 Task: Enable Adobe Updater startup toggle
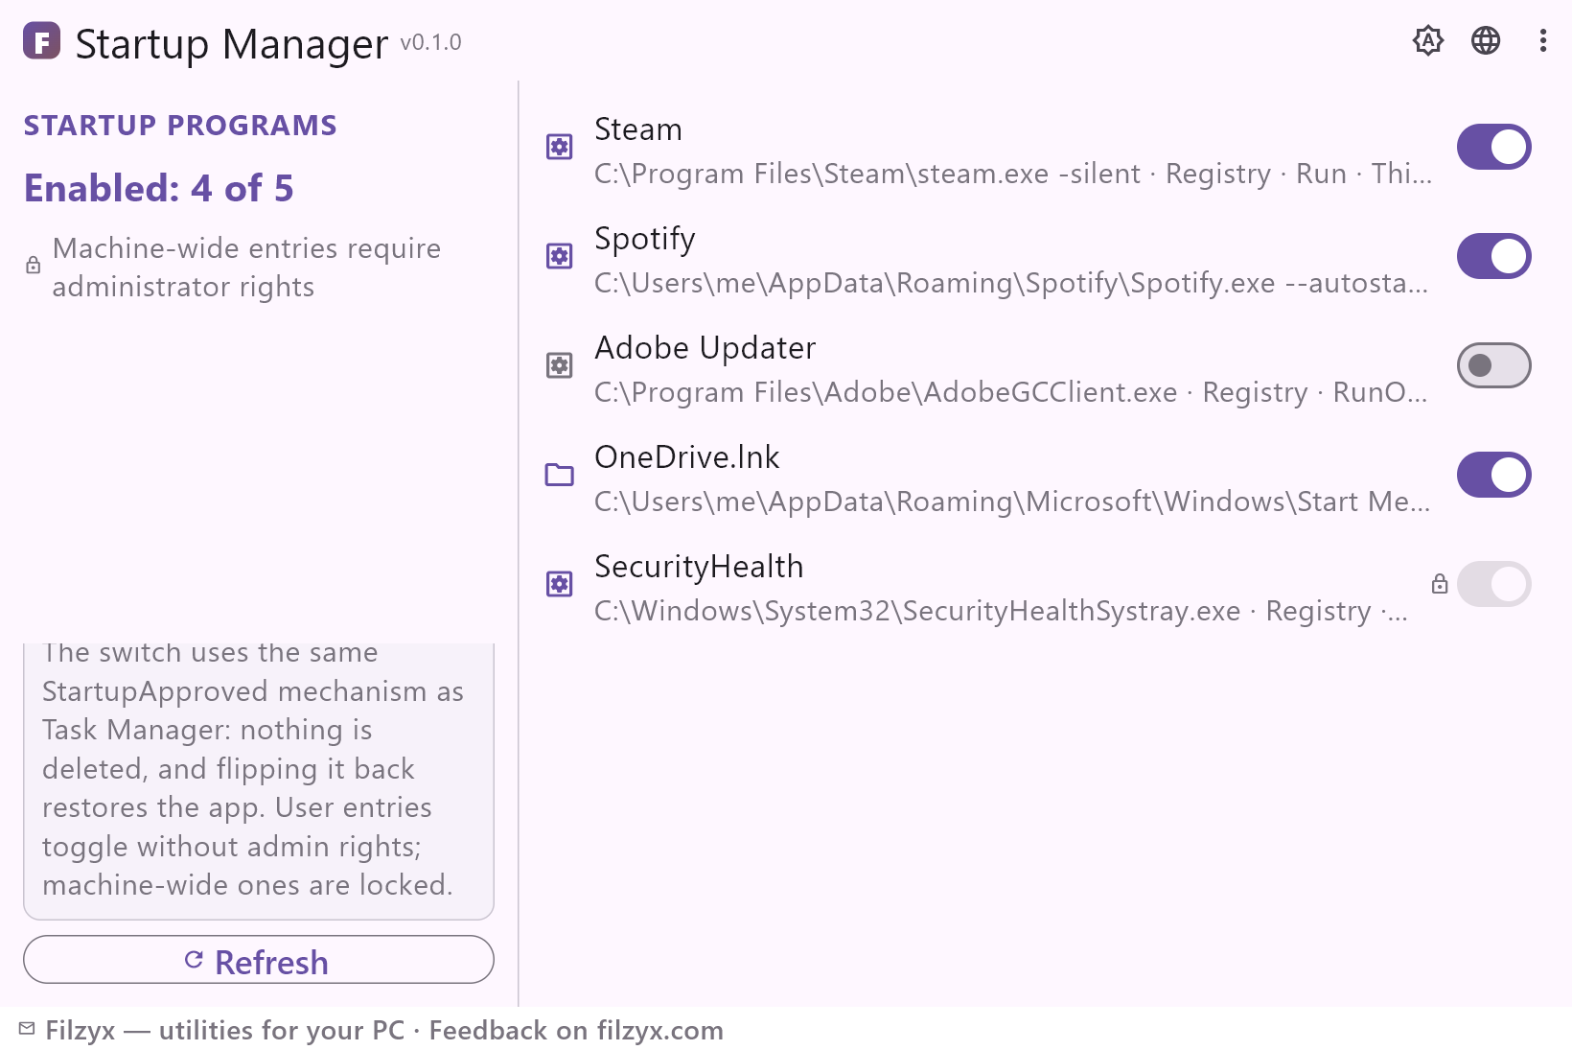(1494, 365)
